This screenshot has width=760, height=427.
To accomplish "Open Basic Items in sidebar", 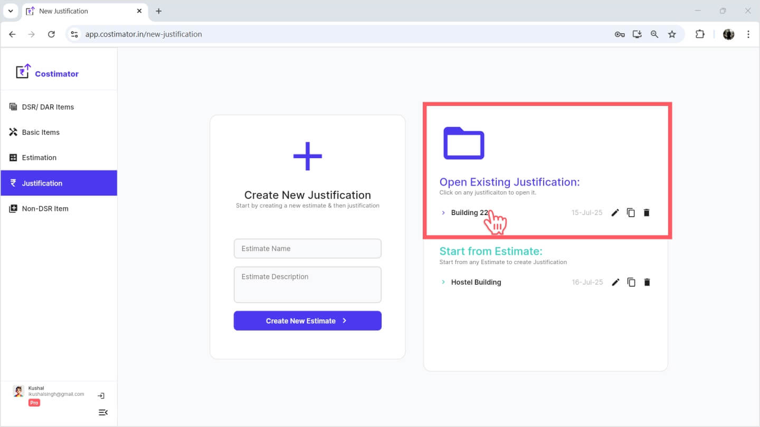I will (x=59, y=132).
